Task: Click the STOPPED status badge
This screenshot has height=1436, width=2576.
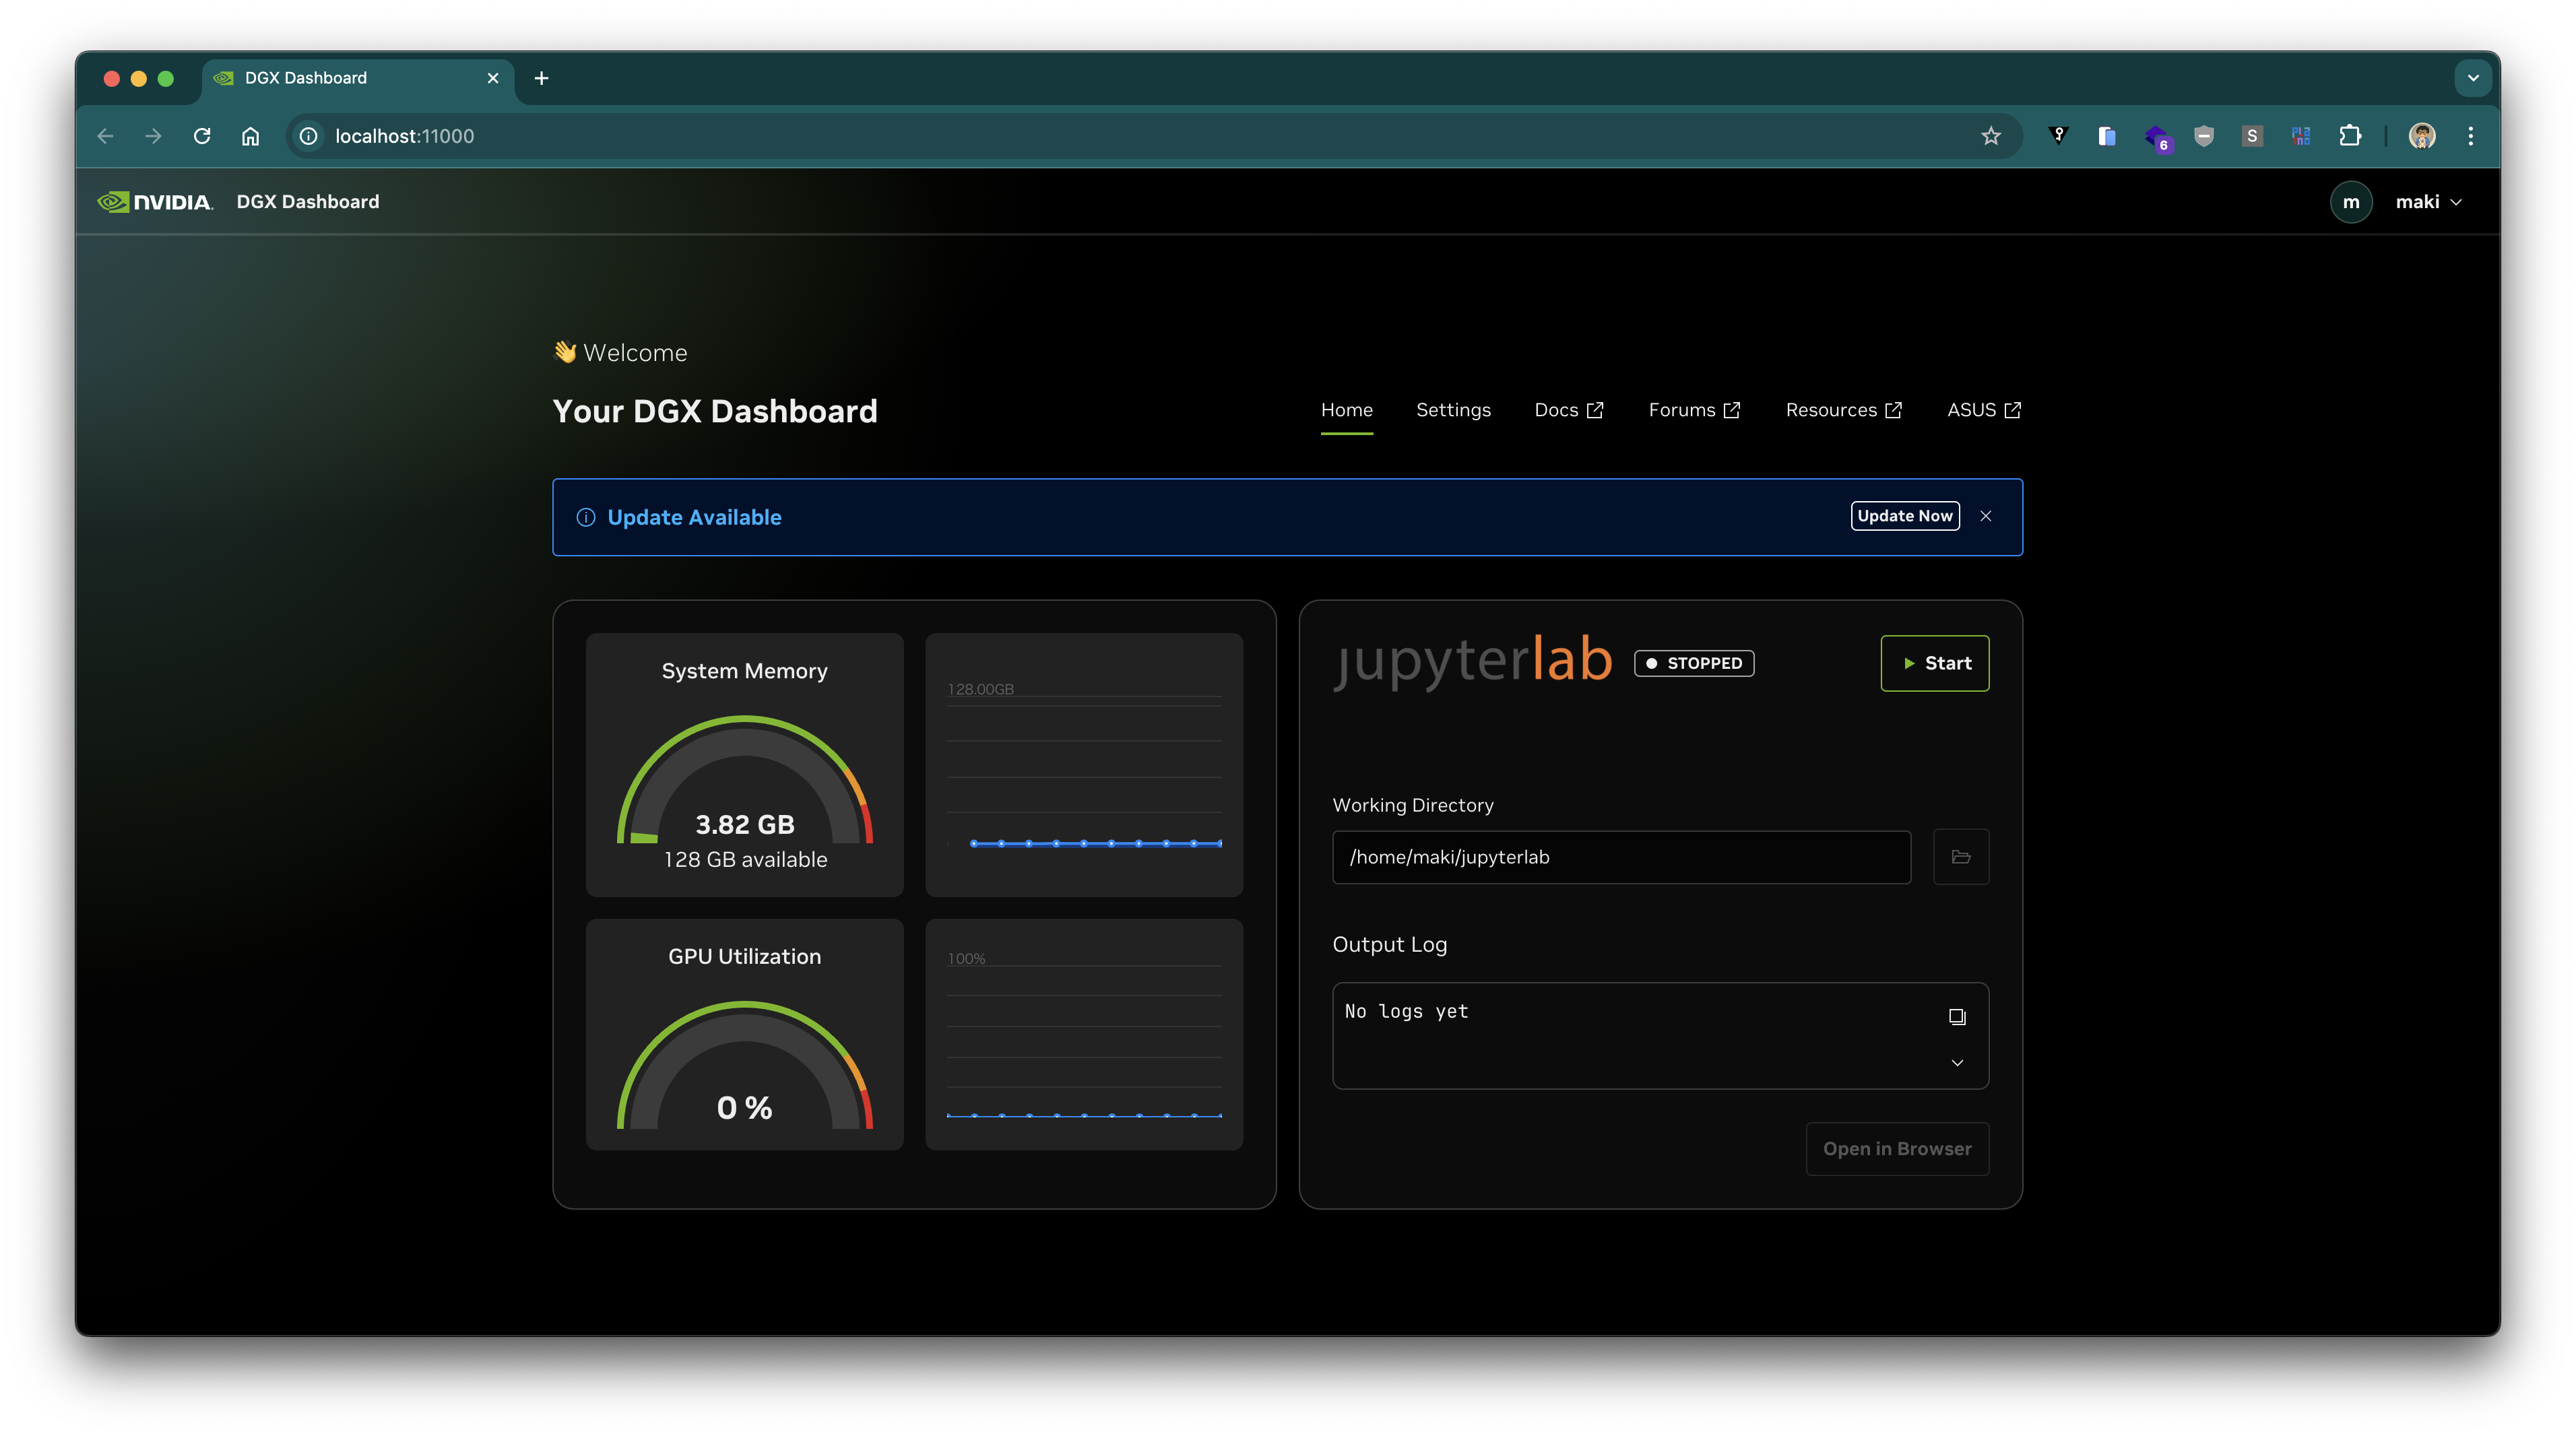Action: [x=1694, y=663]
